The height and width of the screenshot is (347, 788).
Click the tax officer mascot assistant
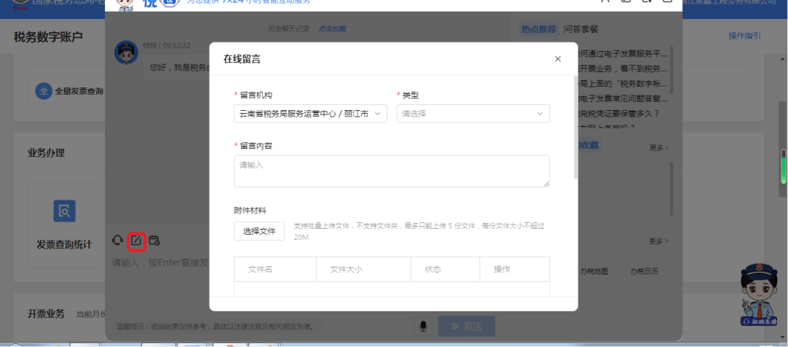(x=759, y=295)
